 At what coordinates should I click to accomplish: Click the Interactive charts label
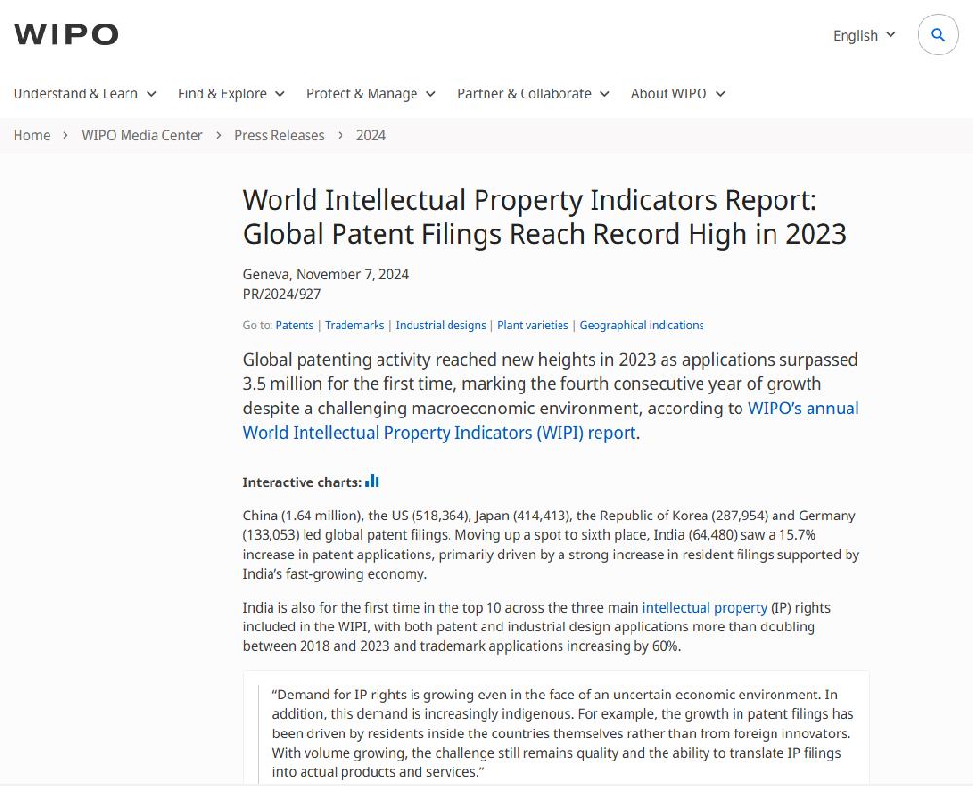click(303, 482)
